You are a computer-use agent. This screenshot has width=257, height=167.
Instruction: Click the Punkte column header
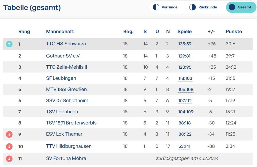[x=234, y=32]
